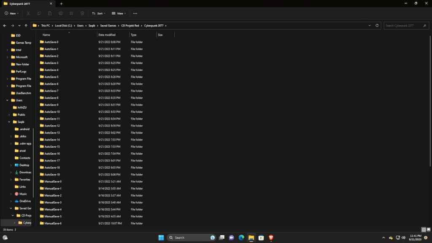Click the search magnifier icon
Screen dimensions: 432x243
coord(424,26)
